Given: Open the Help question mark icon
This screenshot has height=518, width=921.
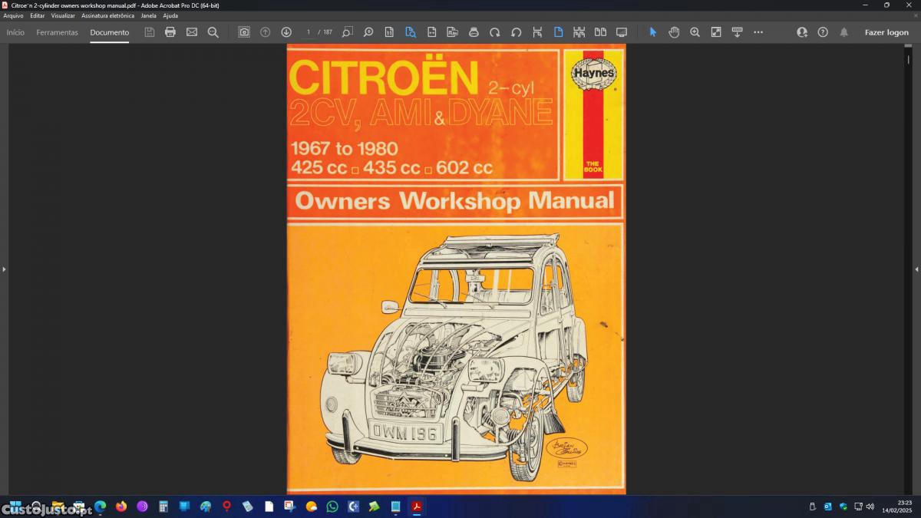Looking at the screenshot, I should pos(823,32).
